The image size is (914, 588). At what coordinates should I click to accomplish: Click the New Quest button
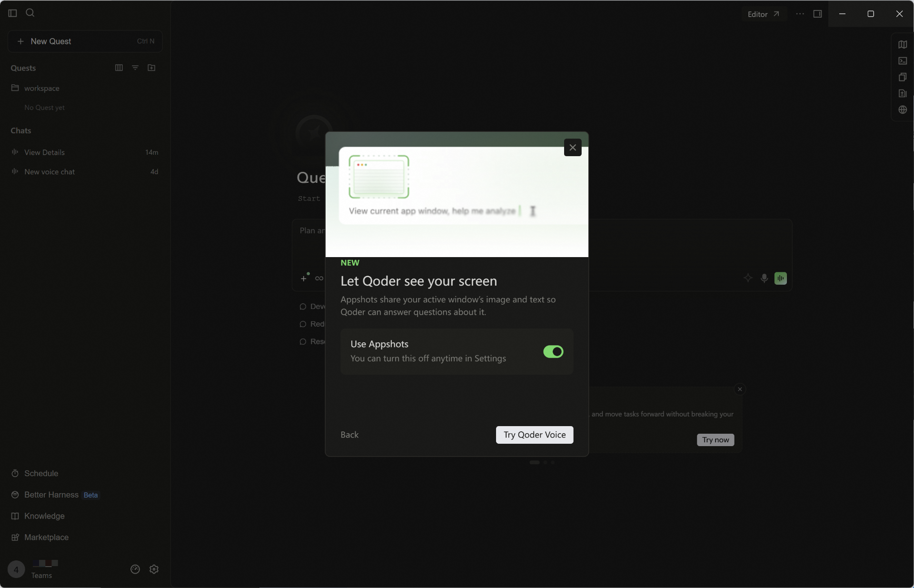(85, 41)
